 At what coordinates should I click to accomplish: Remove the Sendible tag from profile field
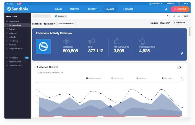point(66,16)
